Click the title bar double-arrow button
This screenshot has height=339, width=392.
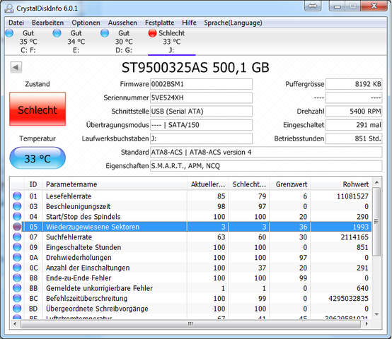click(x=313, y=6)
